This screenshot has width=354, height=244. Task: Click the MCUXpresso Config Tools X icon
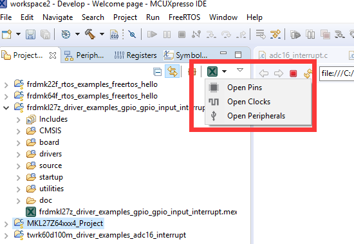point(212,71)
